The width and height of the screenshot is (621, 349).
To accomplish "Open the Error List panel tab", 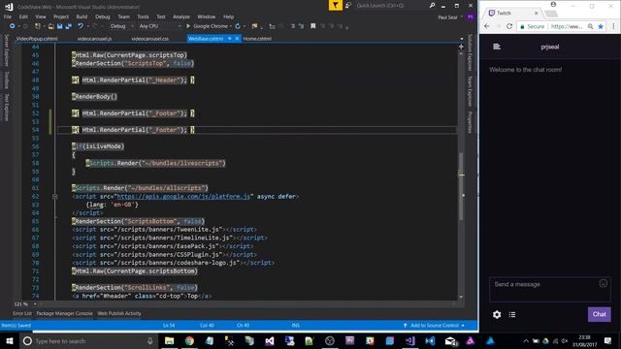I will pos(21,313).
